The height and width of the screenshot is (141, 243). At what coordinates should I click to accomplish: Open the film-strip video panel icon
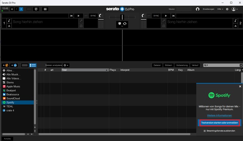[45, 9]
